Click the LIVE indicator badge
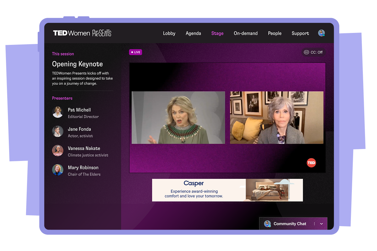Image resolution: width=377 pixels, height=251 pixels. click(135, 52)
